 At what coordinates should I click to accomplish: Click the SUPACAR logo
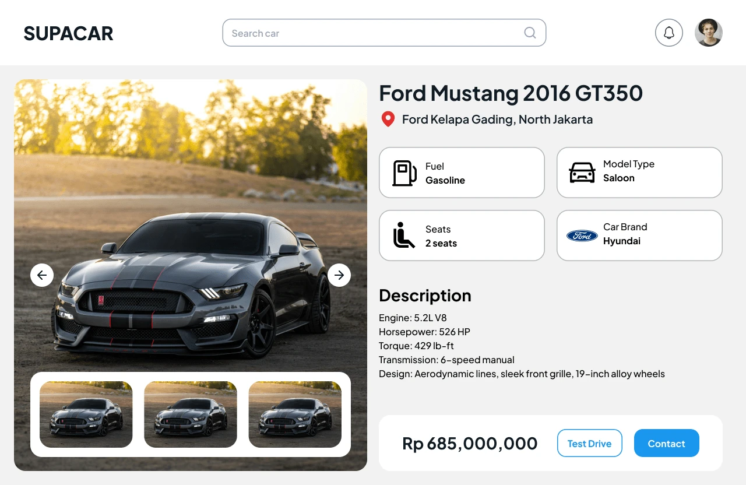(68, 34)
